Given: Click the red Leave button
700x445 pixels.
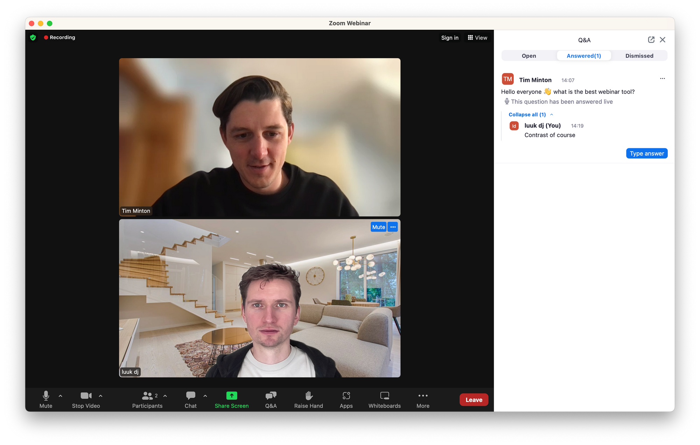Looking at the screenshot, I should pyautogui.click(x=474, y=400).
